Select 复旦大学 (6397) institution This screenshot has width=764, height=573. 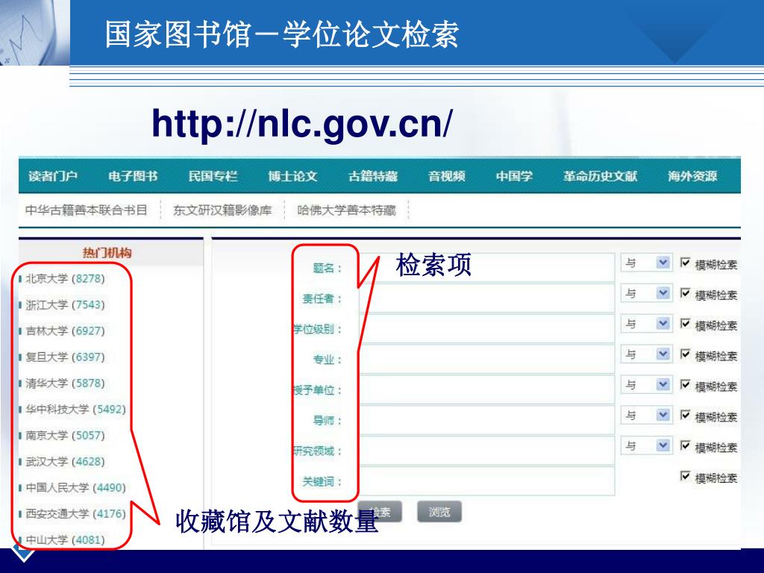point(66,357)
